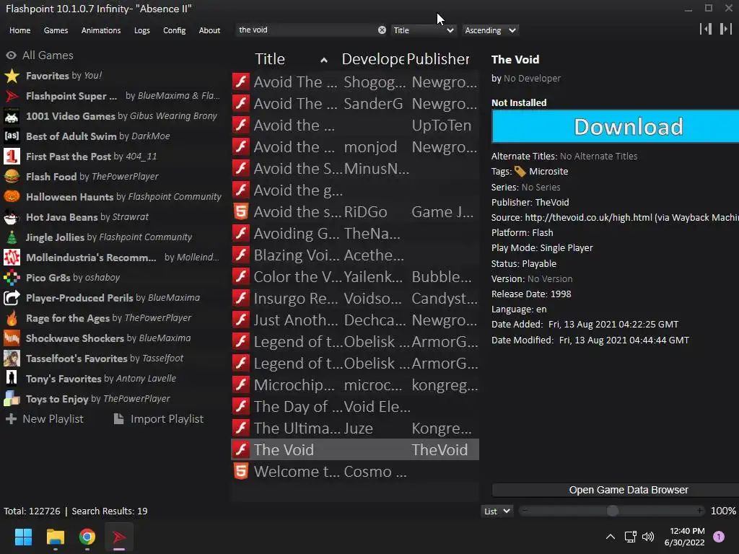
Task: Click the HTML5 icon beside Welcome t... Cosmo
Action: tap(241, 472)
